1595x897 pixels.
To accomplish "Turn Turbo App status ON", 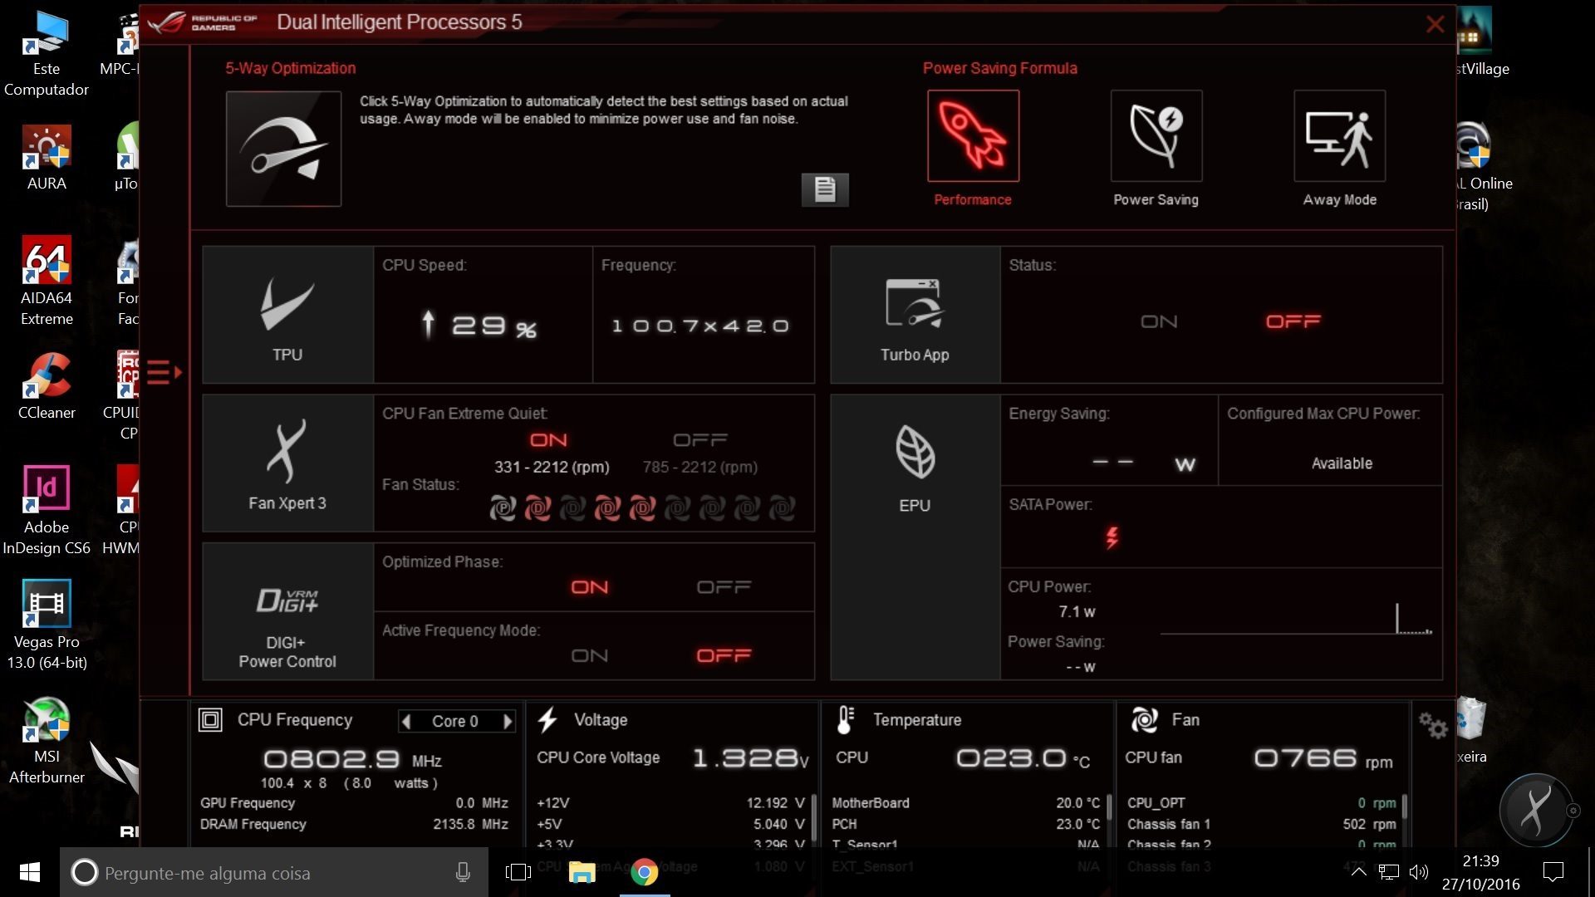I will pyautogui.click(x=1159, y=321).
